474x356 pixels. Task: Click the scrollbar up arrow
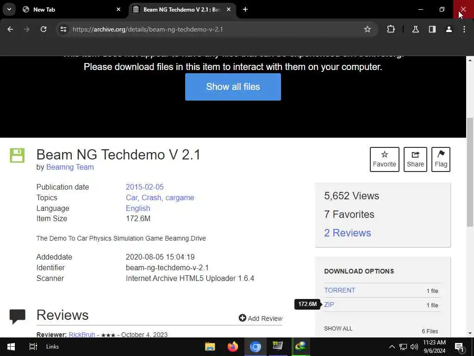point(470,60)
